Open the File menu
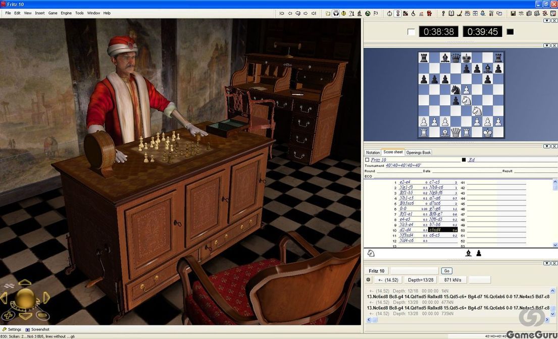Screen dimensions: 558x339 tap(8, 13)
